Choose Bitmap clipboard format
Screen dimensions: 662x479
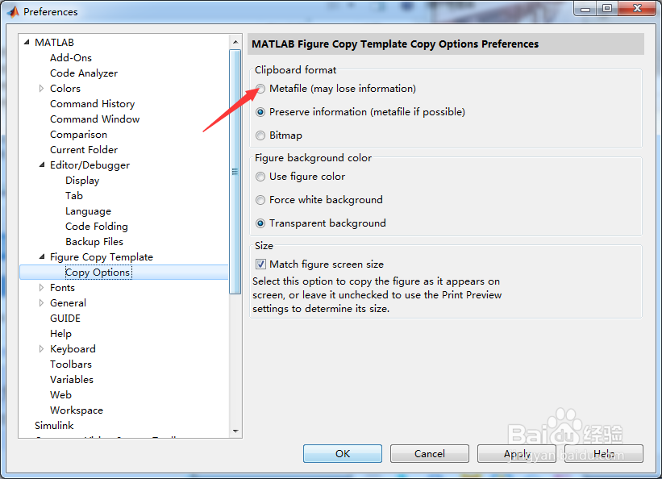(x=260, y=135)
